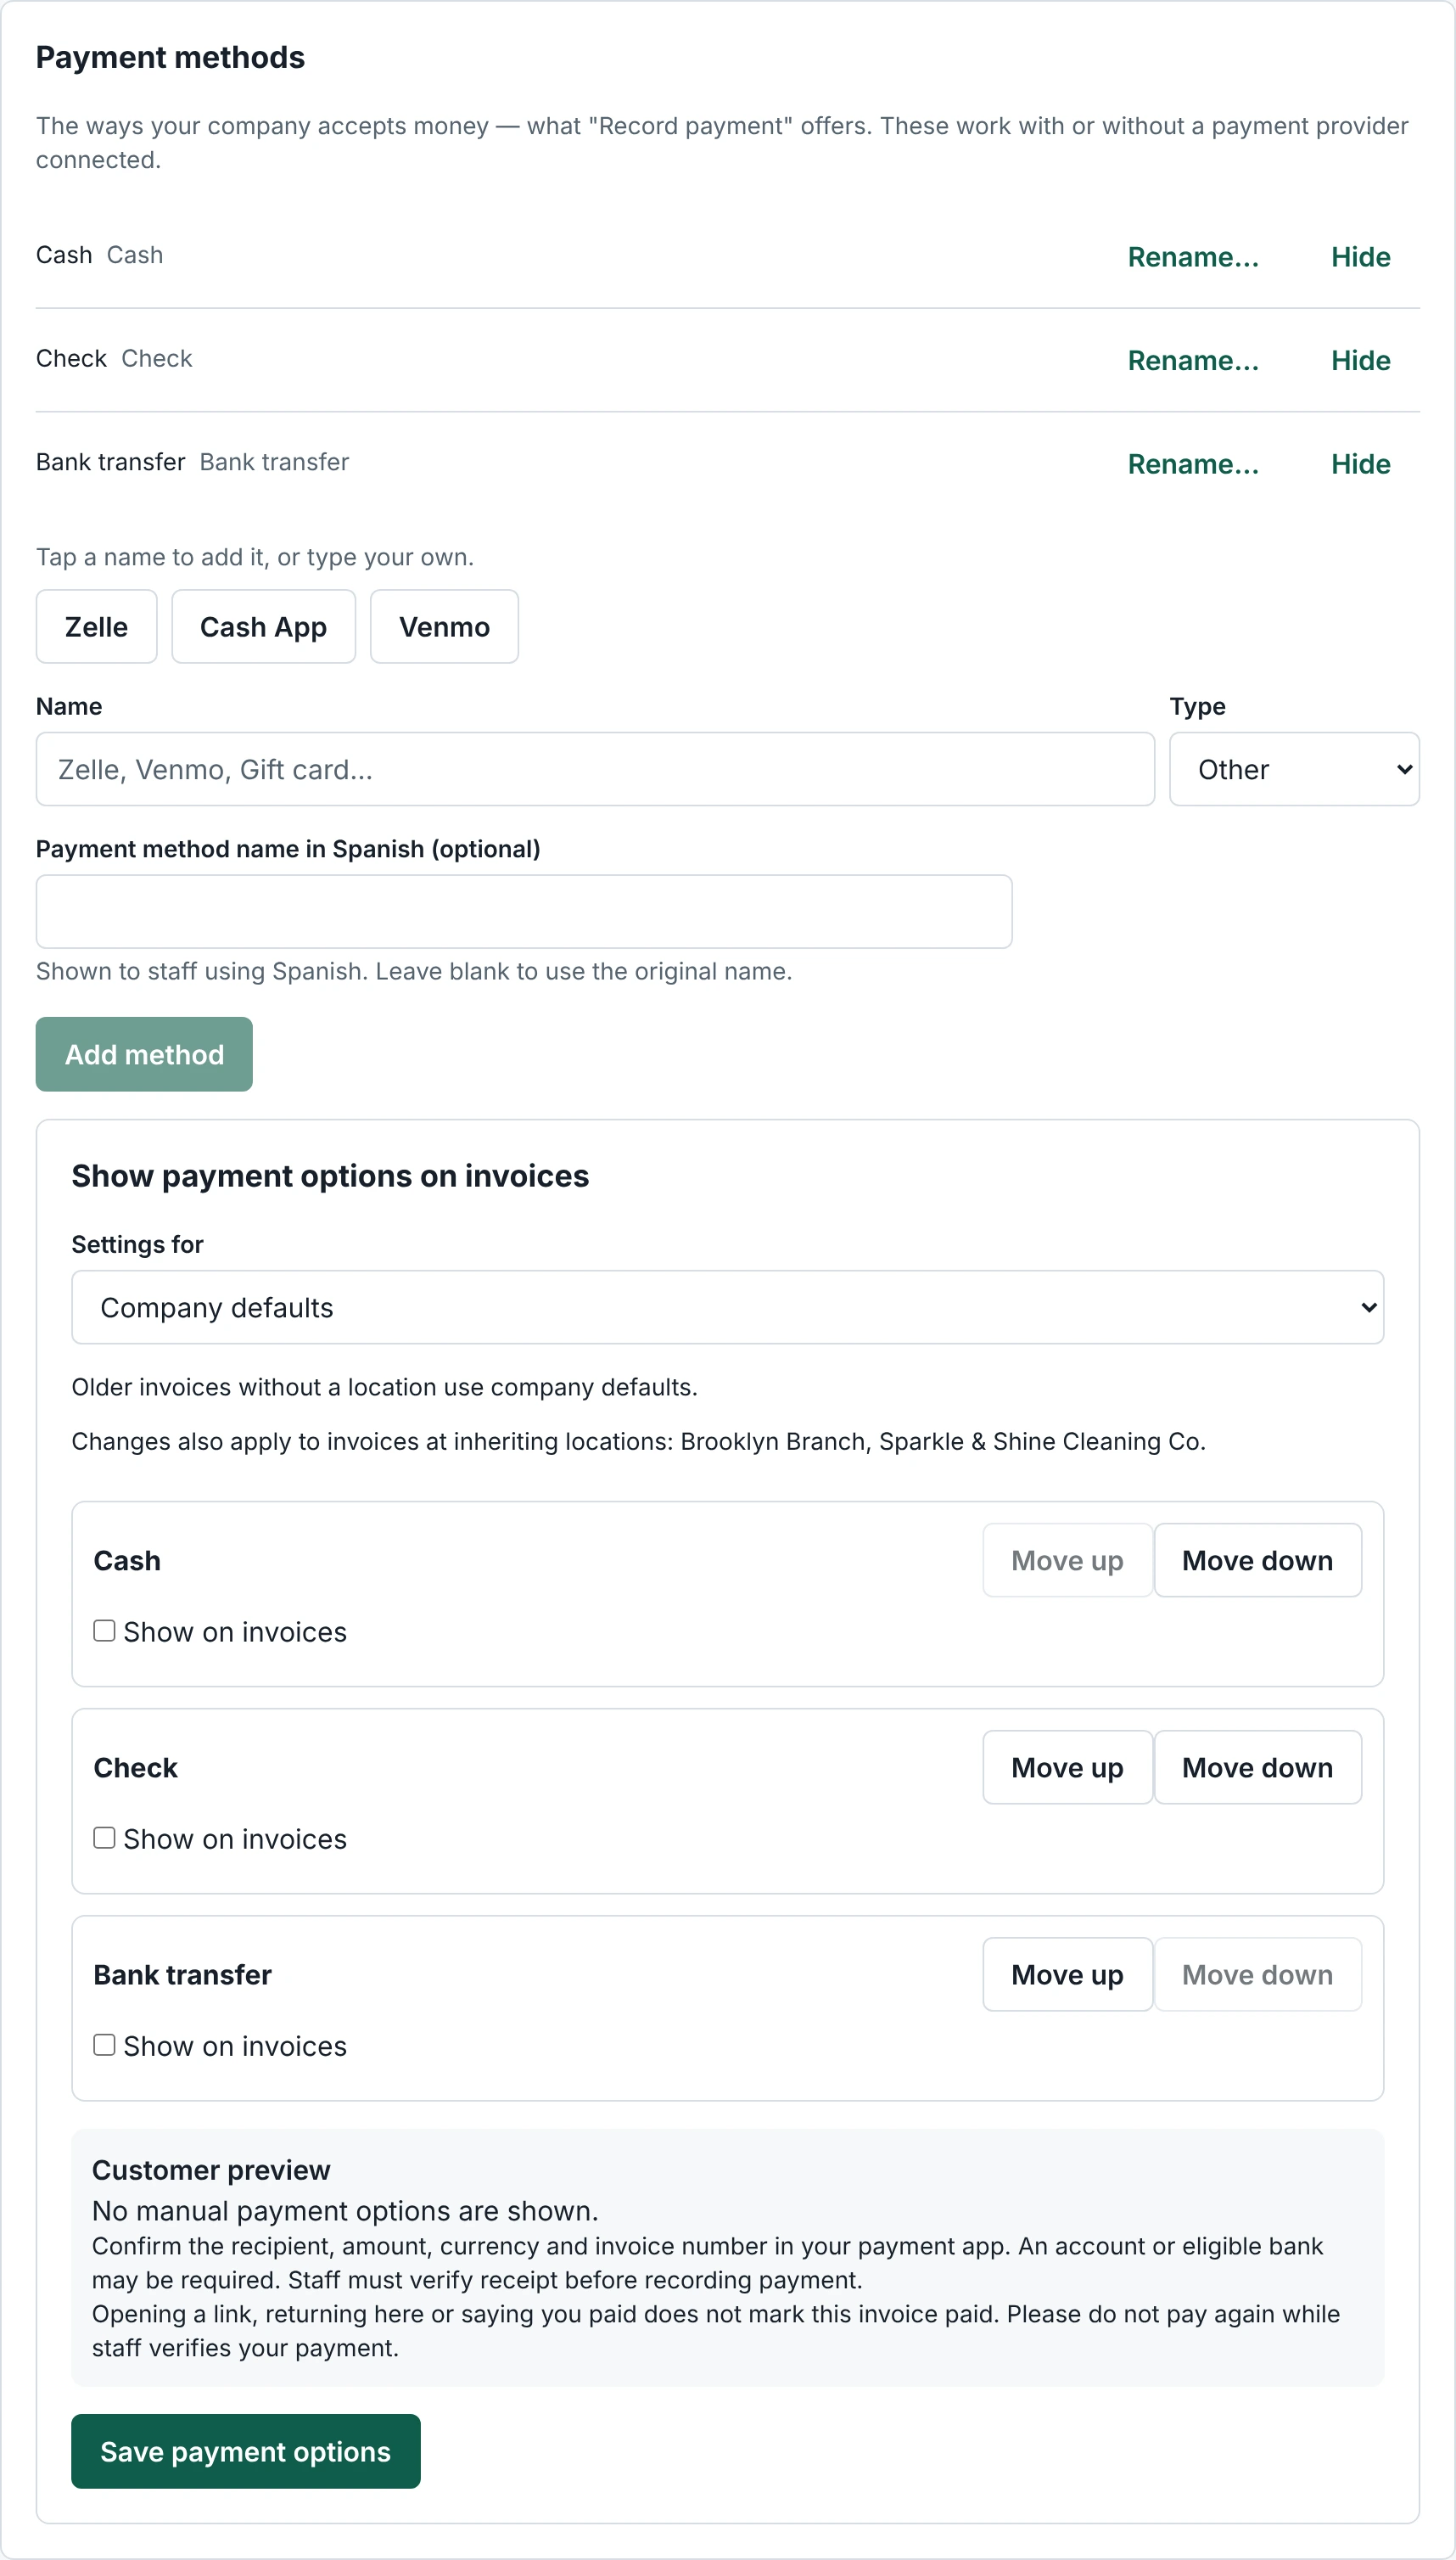Rename the Cash payment method
1456x2560 pixels.
pyautogui.click(x=1193, y=257)
